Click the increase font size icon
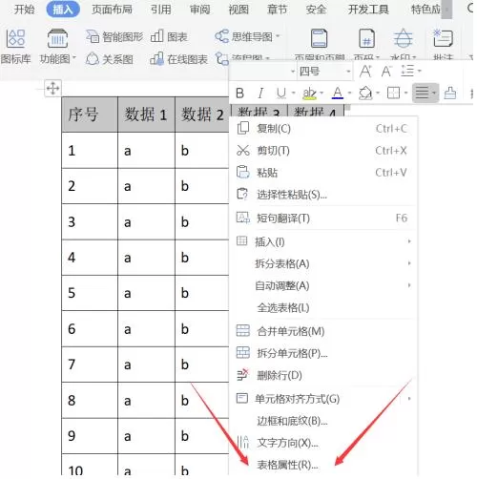This screenshot has height=479, width=477. tap(365, 71)
